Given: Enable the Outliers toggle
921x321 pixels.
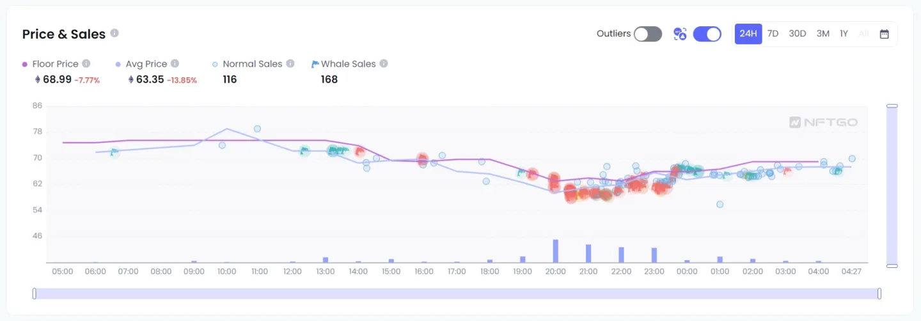Looking at the screenshot, I should pyautogui.click(x=647, y=34).
